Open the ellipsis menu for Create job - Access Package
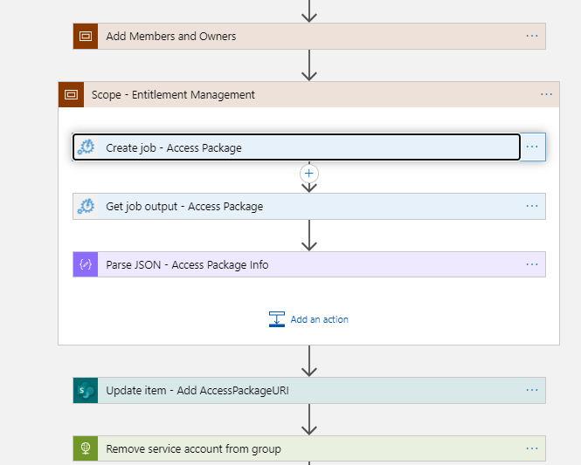Screen dimensions: 581x465 point(532,147)
